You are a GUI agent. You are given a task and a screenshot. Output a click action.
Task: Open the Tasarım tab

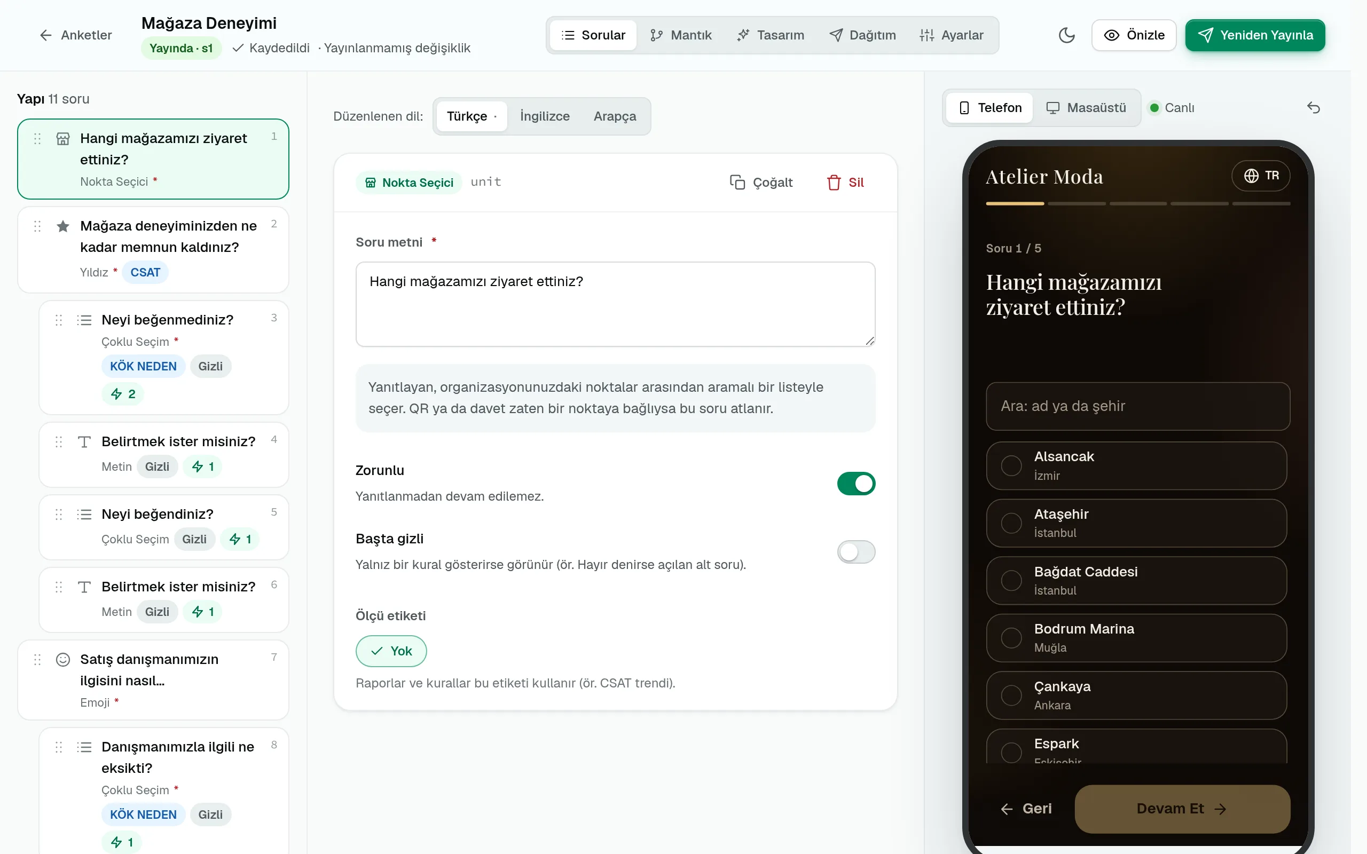coord(770,35)
